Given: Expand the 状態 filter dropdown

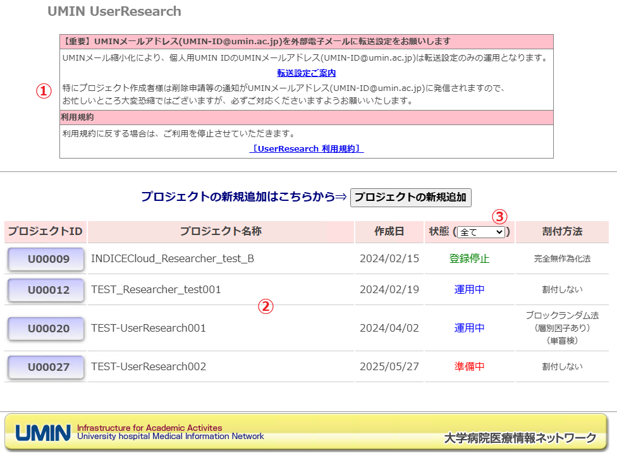Looking at the screenshot, I should coord(481,232).
